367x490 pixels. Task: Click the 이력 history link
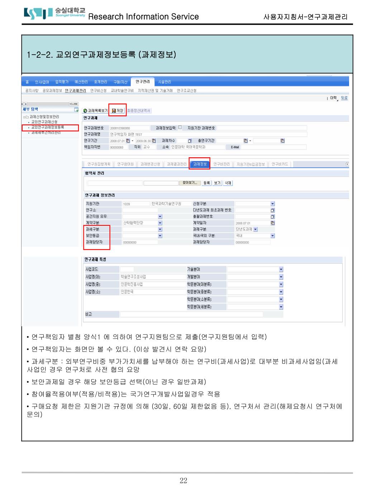tap(333, 98)
